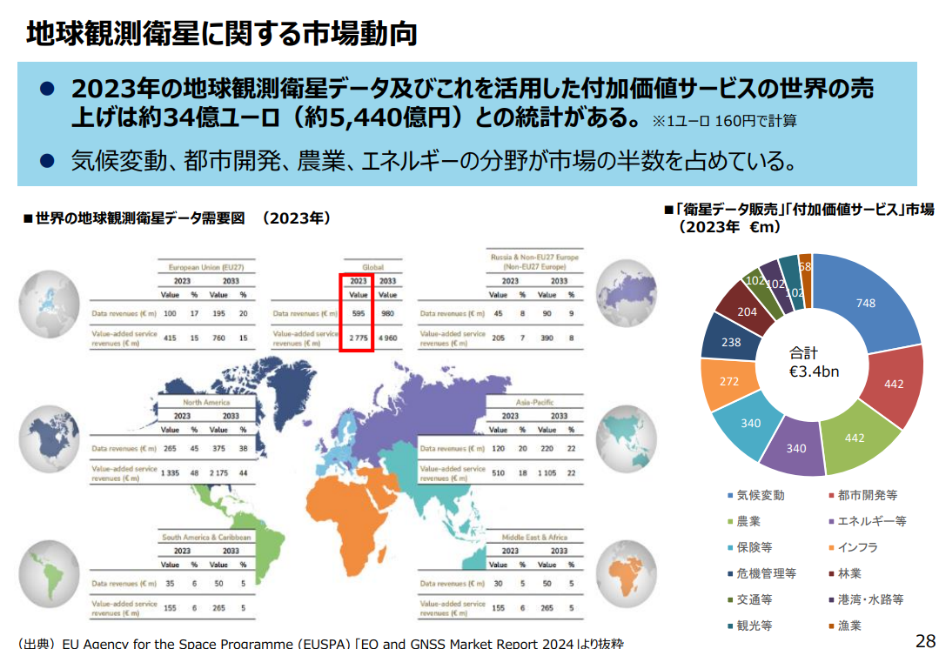Viewport: 939px width, 649px height.
Task: Select the 漁業 legend color square
Action: pyautogui.click(x=831, y=626)
